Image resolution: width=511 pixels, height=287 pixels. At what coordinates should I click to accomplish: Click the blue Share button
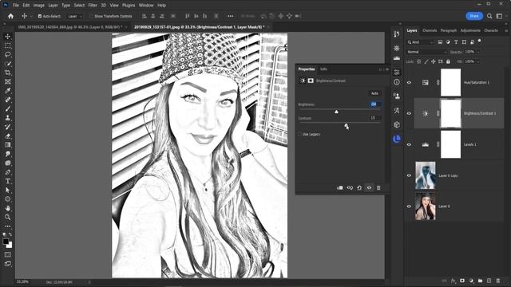[x=474, y=16]
